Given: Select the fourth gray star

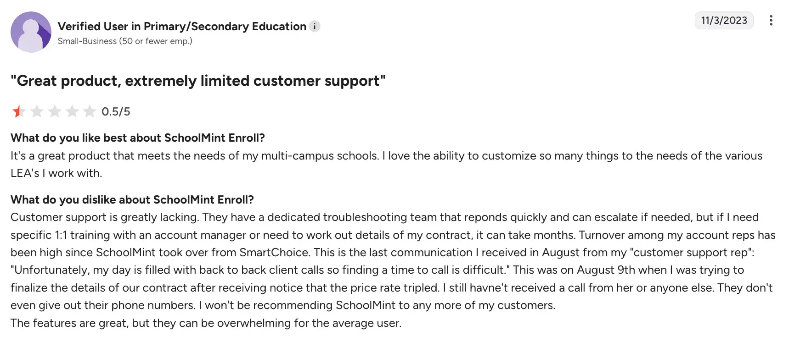Looking at the screenshot, I should coord(73,111).
